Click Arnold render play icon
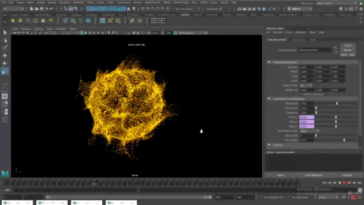Viewport: 364px width, 205px height. [162, 20]
